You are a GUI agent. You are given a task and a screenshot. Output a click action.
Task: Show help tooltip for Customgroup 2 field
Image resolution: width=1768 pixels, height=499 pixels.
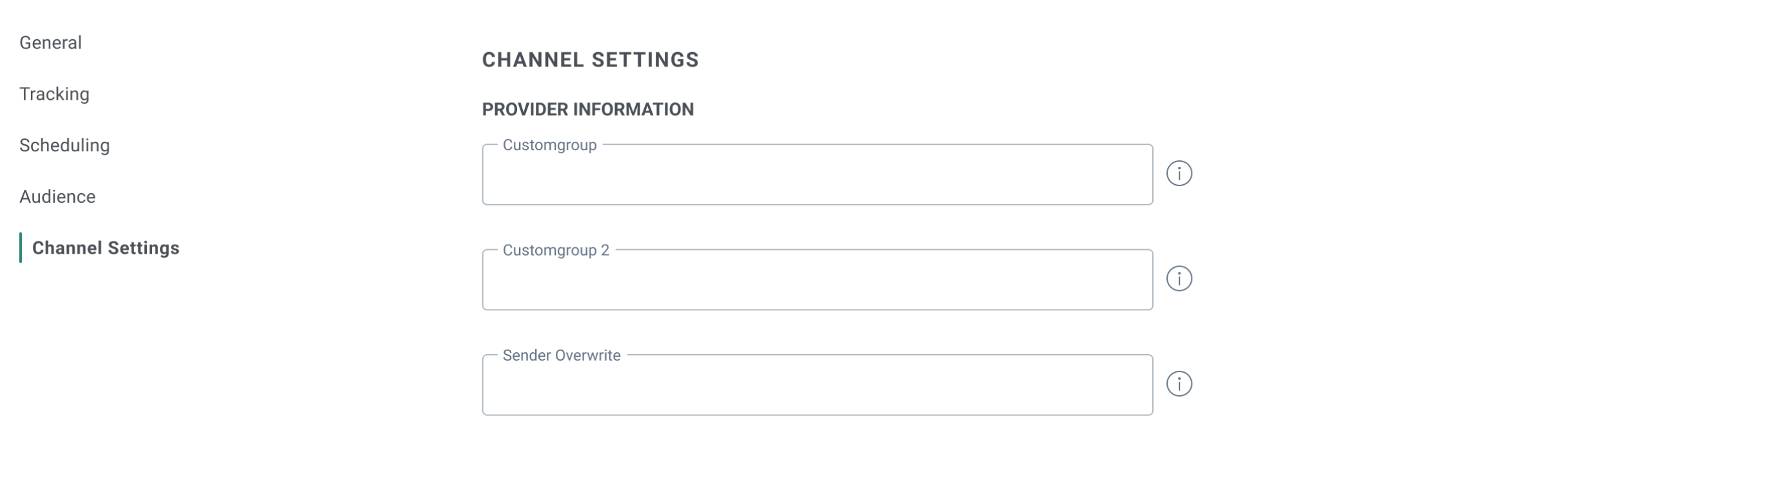(1179, 279)
